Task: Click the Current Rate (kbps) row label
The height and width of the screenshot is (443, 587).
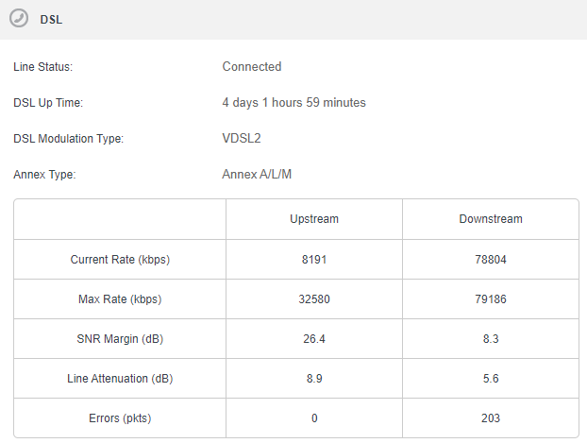Action: click(x=120, y=260)
